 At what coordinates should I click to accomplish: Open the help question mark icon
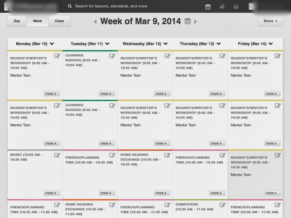pos(236,7)
